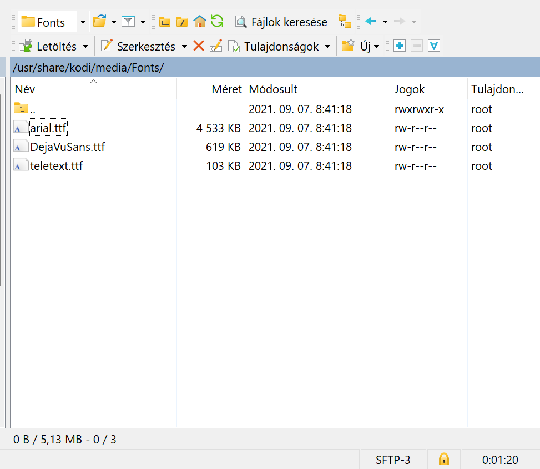Sort by the Tulajdon... column header
This screenshot has width=540, height=469.
pyautogui.click(x=497, y=89)
